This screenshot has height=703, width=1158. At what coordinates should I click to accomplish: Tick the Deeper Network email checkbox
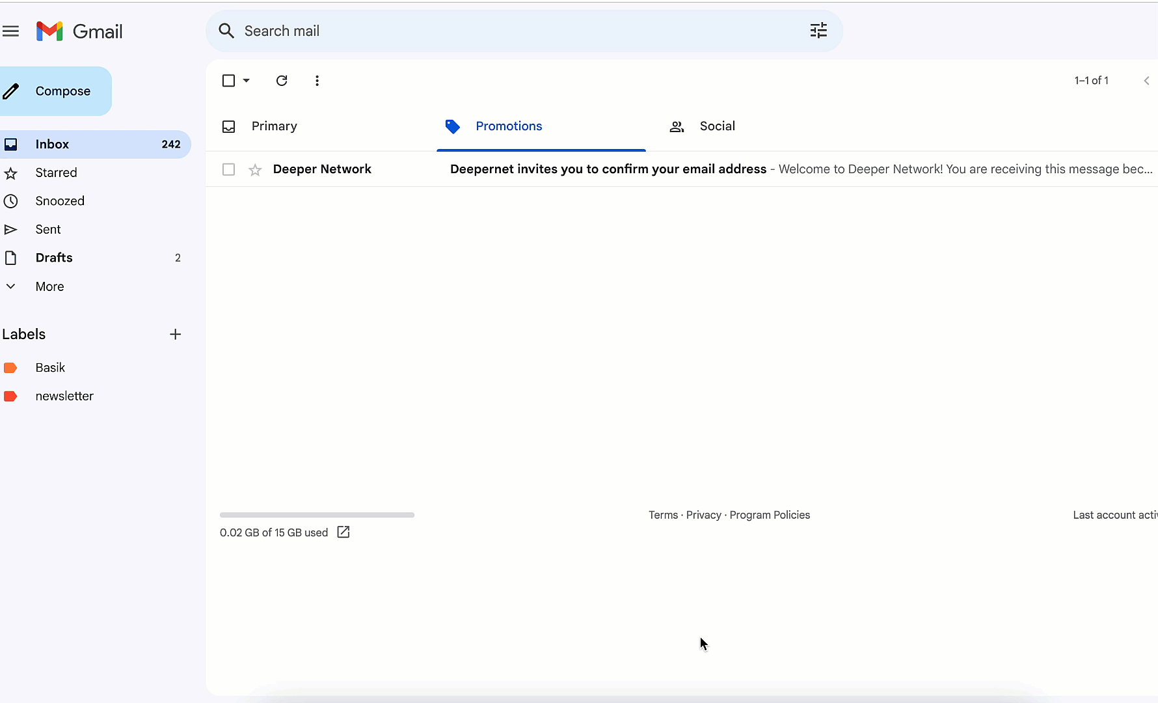228,170
